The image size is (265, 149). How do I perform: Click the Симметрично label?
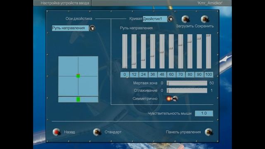[x=145, y=99]
